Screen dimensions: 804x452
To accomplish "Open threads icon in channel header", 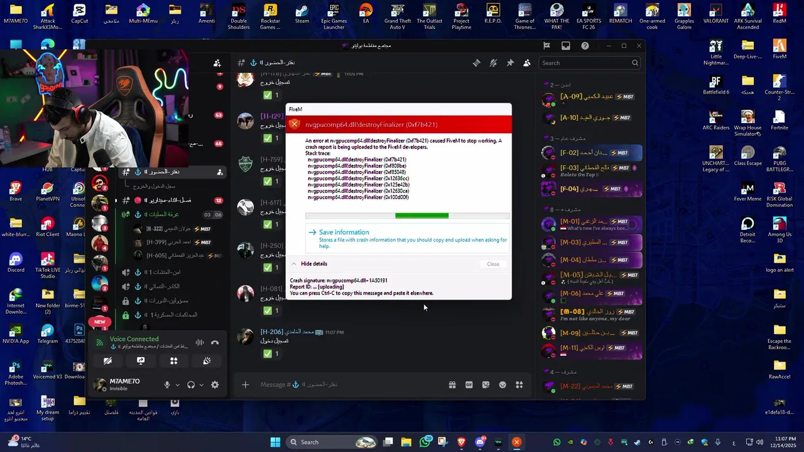I will [x=477, y=63].
